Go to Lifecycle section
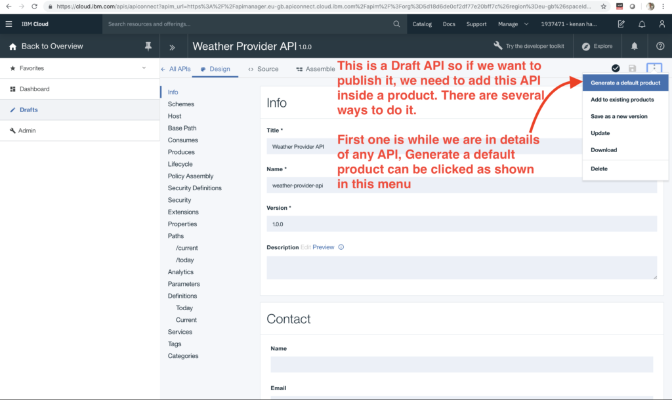Image resolution: width=672 pixels, height=400 pixels. (x=180, y=164)
